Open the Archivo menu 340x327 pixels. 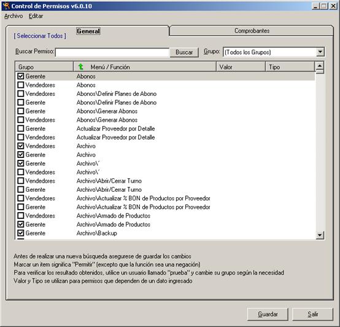click(14, 16)
